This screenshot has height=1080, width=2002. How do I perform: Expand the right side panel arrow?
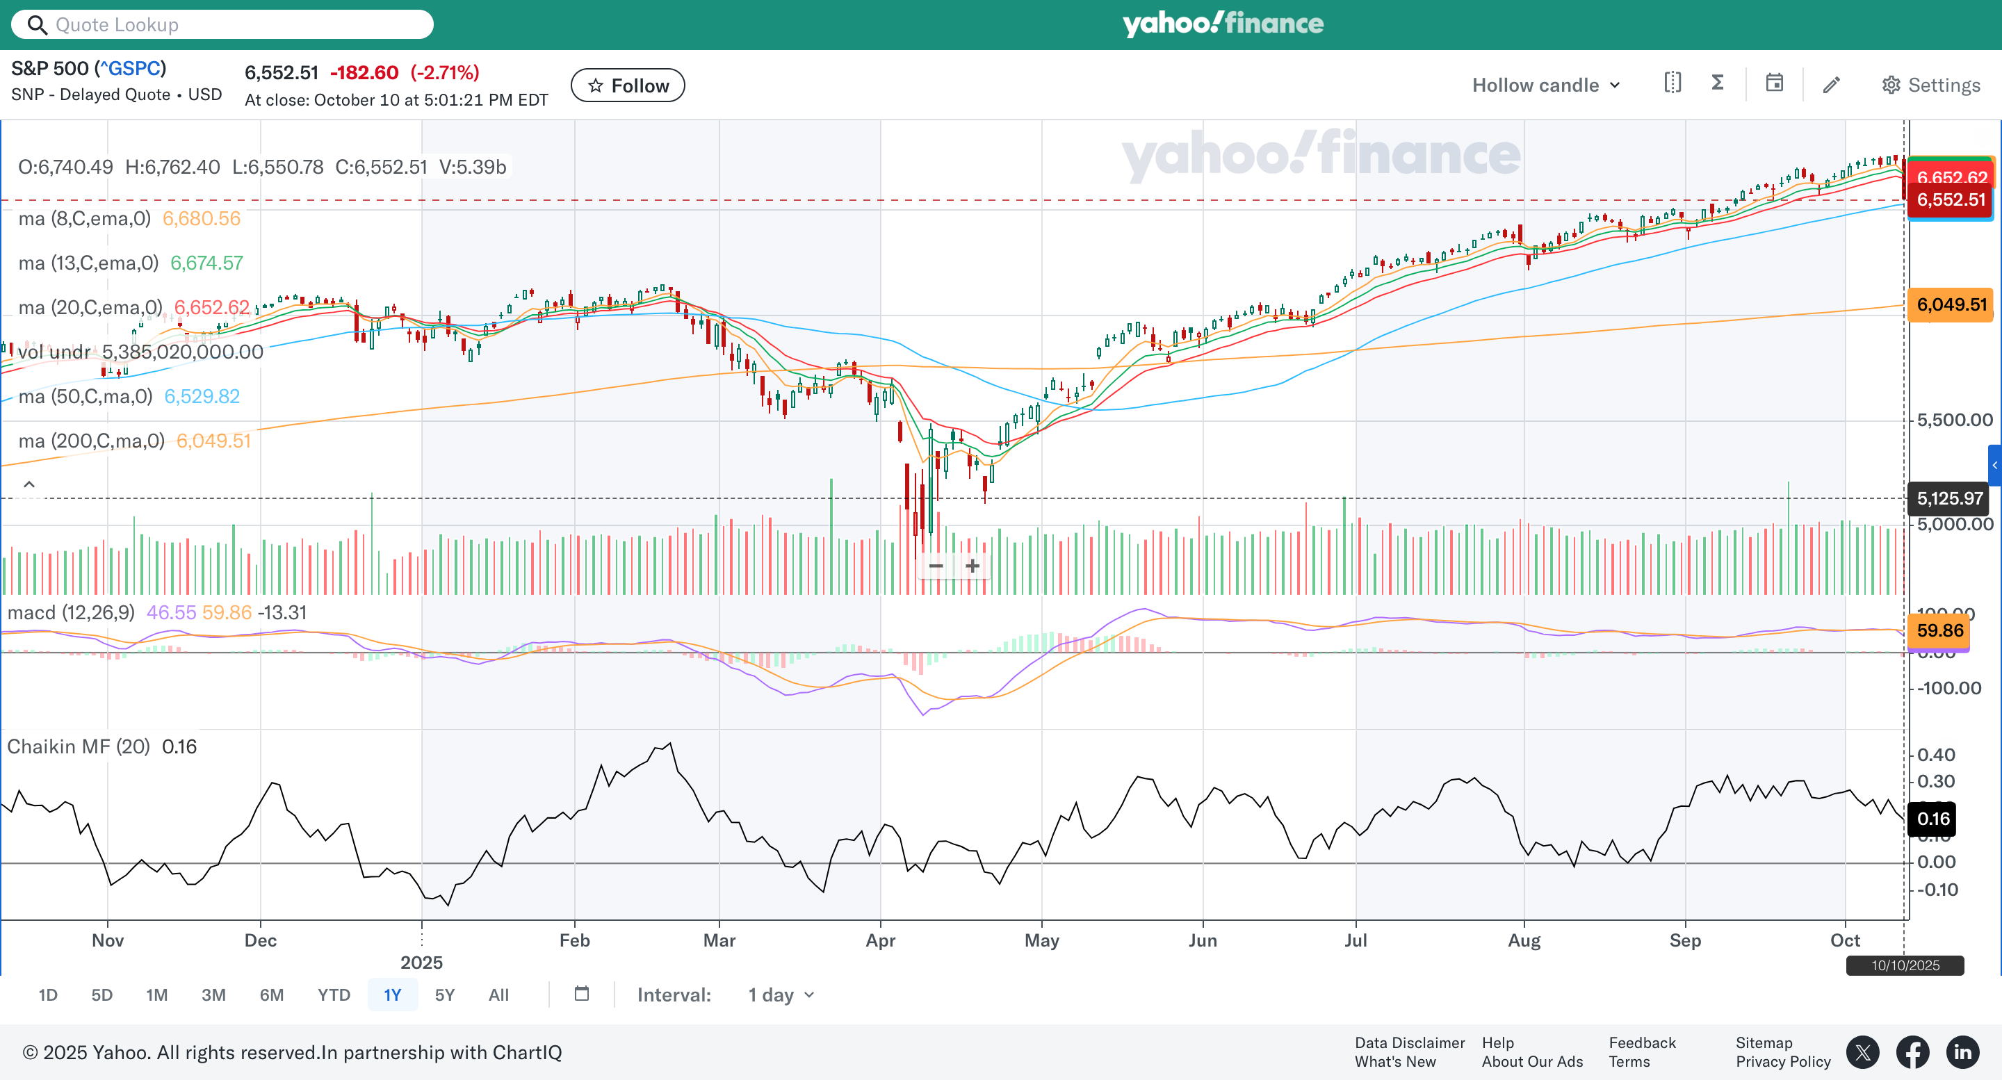coord(1994,466)
